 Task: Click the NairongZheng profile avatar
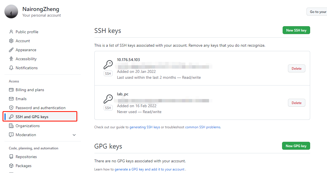(11, 12)
